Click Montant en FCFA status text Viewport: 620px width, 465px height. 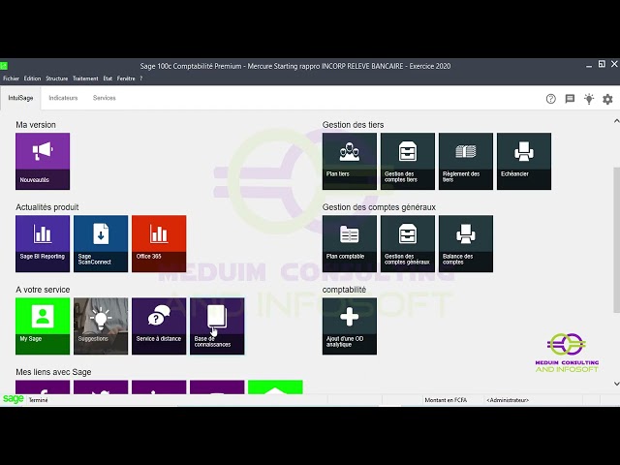pos(446,400)
